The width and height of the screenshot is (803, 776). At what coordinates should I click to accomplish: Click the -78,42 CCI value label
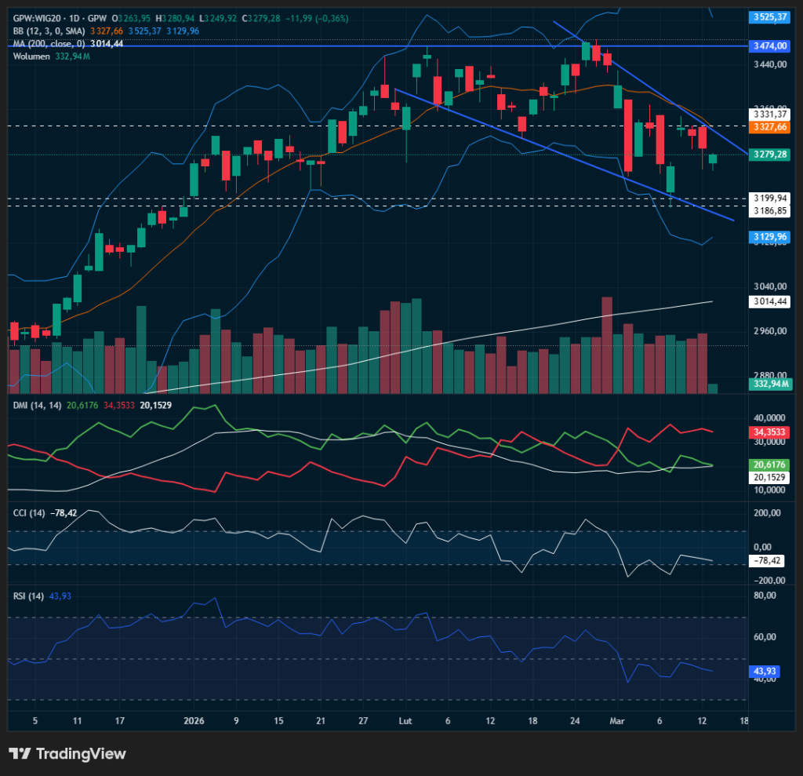pyautogui.click(x=768, y=561)
